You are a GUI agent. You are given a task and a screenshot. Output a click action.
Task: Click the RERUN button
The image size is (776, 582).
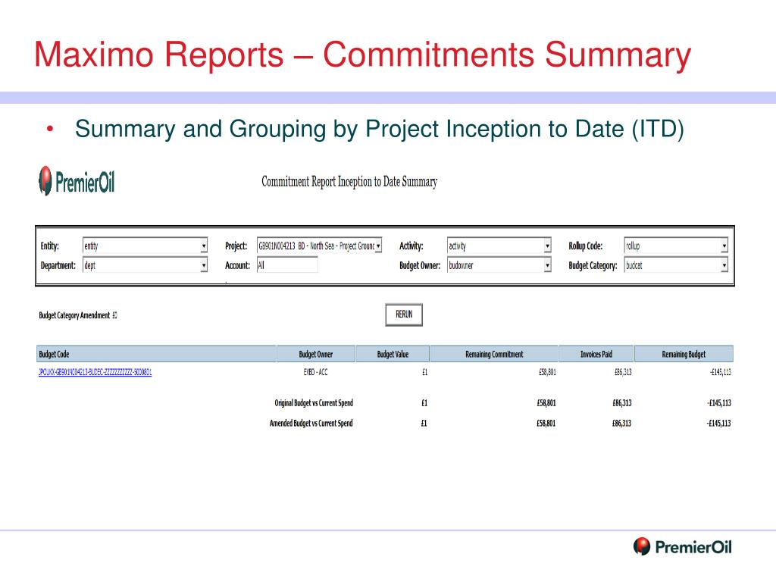click(x=404, y=314)
